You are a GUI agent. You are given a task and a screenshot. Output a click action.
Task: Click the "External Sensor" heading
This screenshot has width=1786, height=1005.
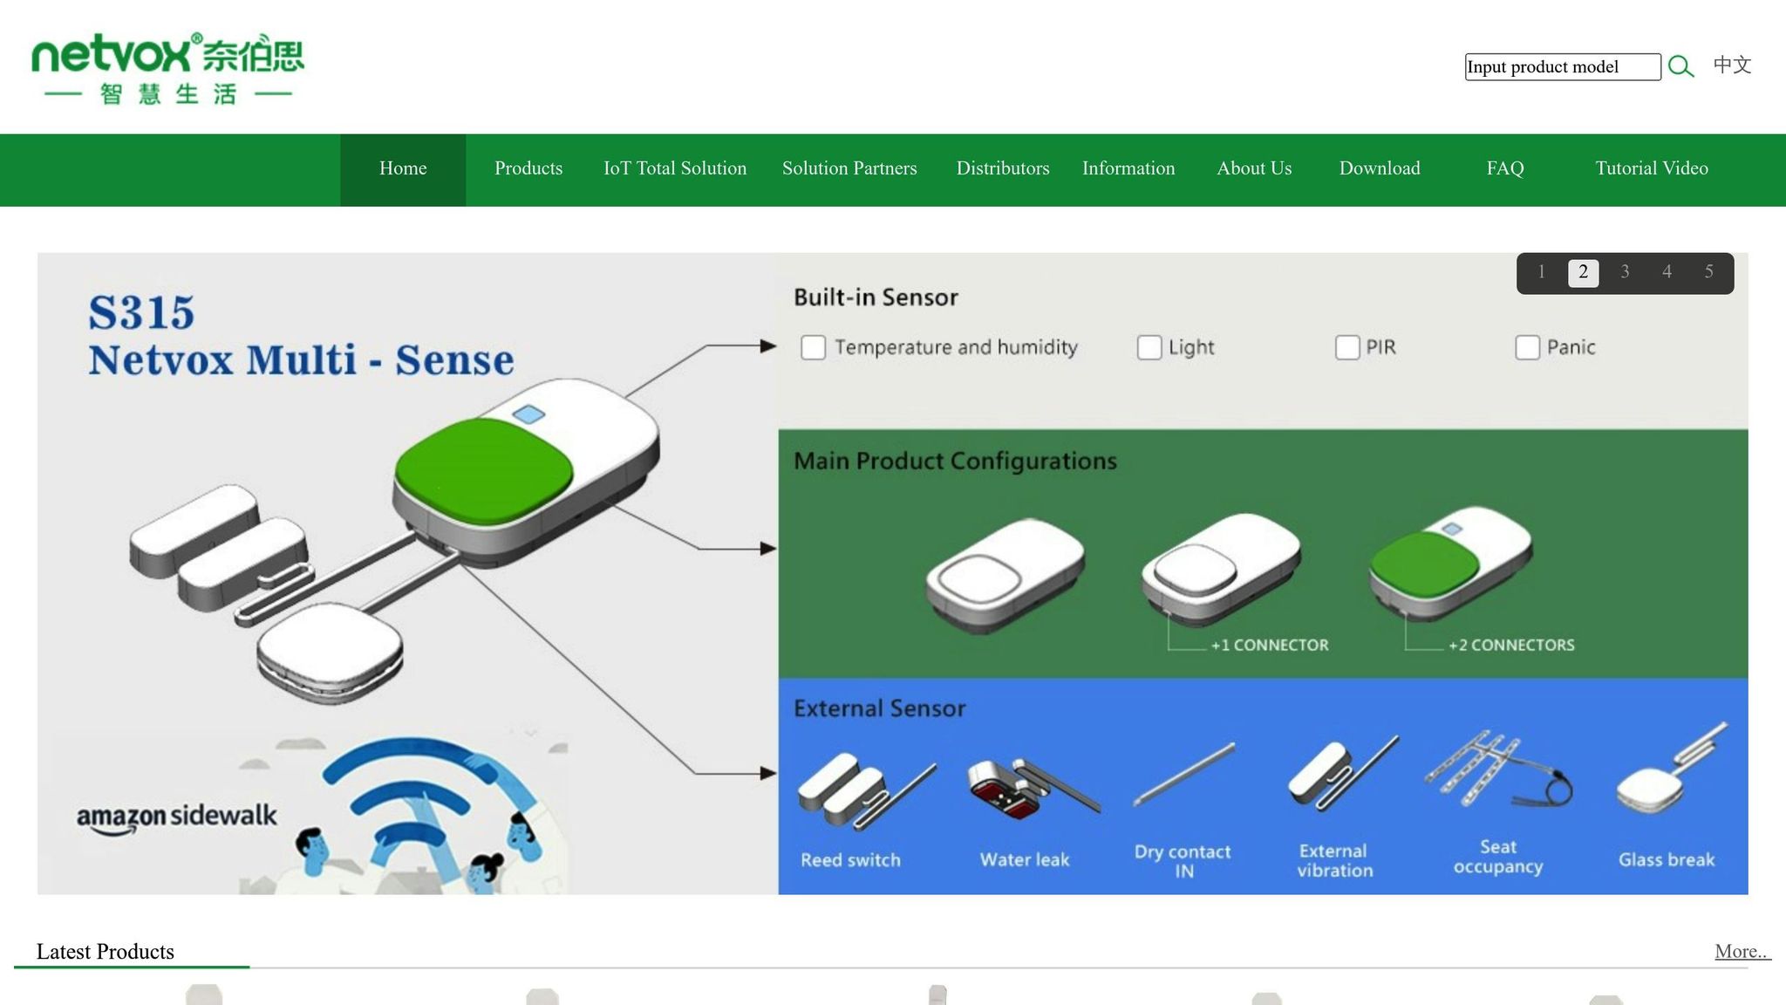(x=879, y=708)
